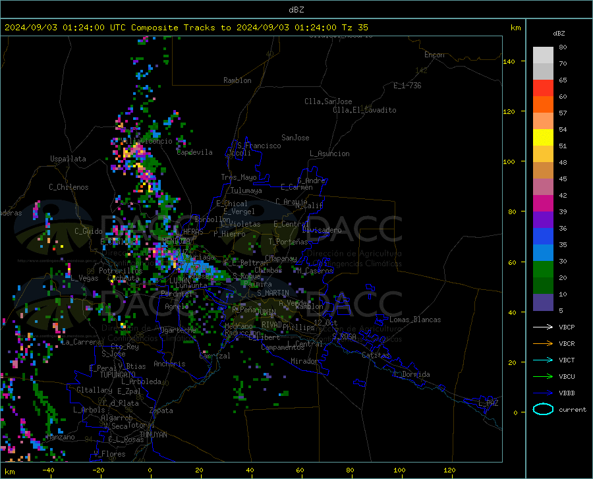Click the 'L_Asuncion' map label
Viewport: 593px width, 479px height.
click(329, 154)
